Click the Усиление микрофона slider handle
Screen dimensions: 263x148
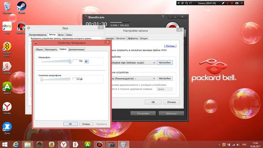click(42, 79)
